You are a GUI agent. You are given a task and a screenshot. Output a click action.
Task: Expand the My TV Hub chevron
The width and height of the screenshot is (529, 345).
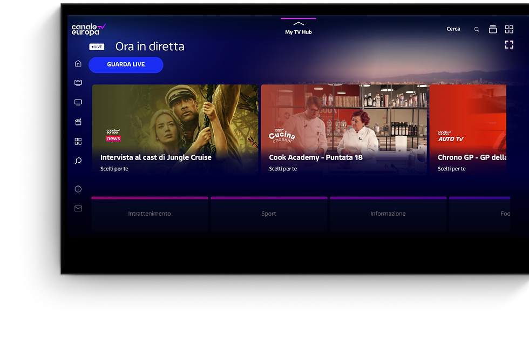tap(299, 24)
